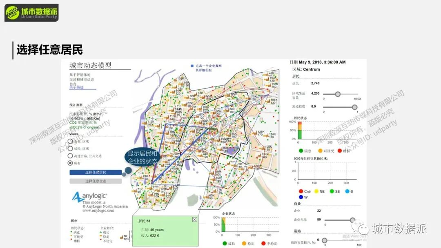Click 年龄: 46 years in the popup
Image resolution: width=441 pixels, height=248 pixels.
click(x=152, y=230)
